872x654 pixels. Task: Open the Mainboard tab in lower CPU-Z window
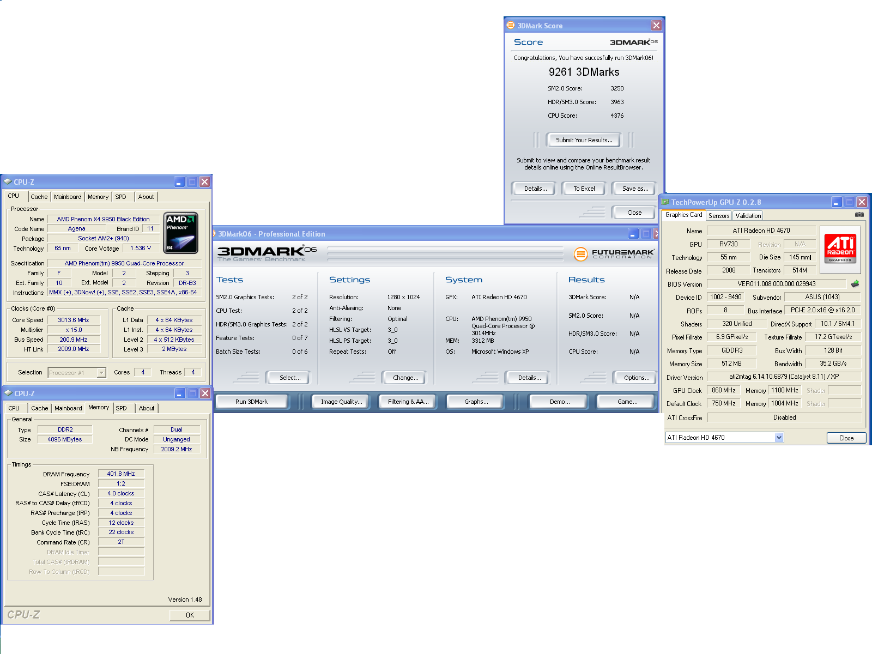[68, 408]
